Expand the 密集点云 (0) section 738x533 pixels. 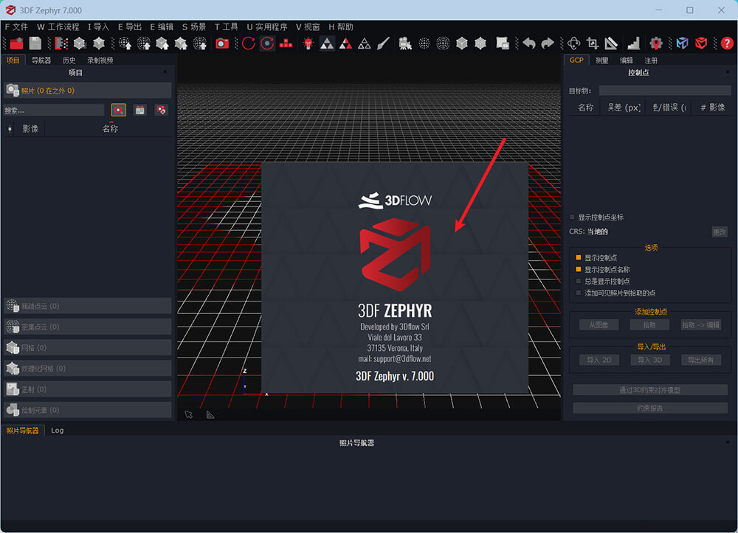(x=88, y=327)
